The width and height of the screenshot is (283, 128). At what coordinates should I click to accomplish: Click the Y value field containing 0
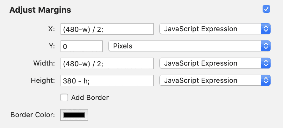tap(81, 46)
